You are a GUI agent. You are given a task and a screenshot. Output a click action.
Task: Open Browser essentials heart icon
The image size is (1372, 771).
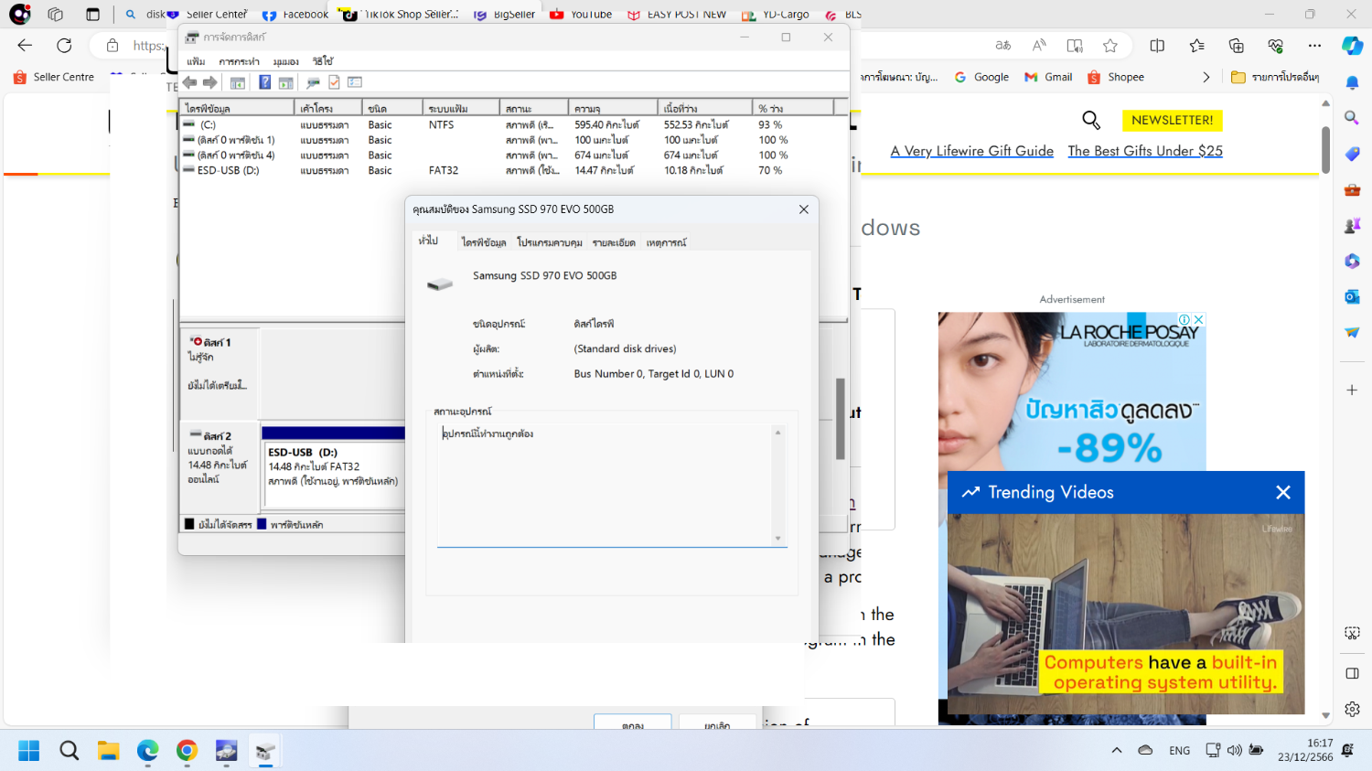click(x=1276, y=45)
